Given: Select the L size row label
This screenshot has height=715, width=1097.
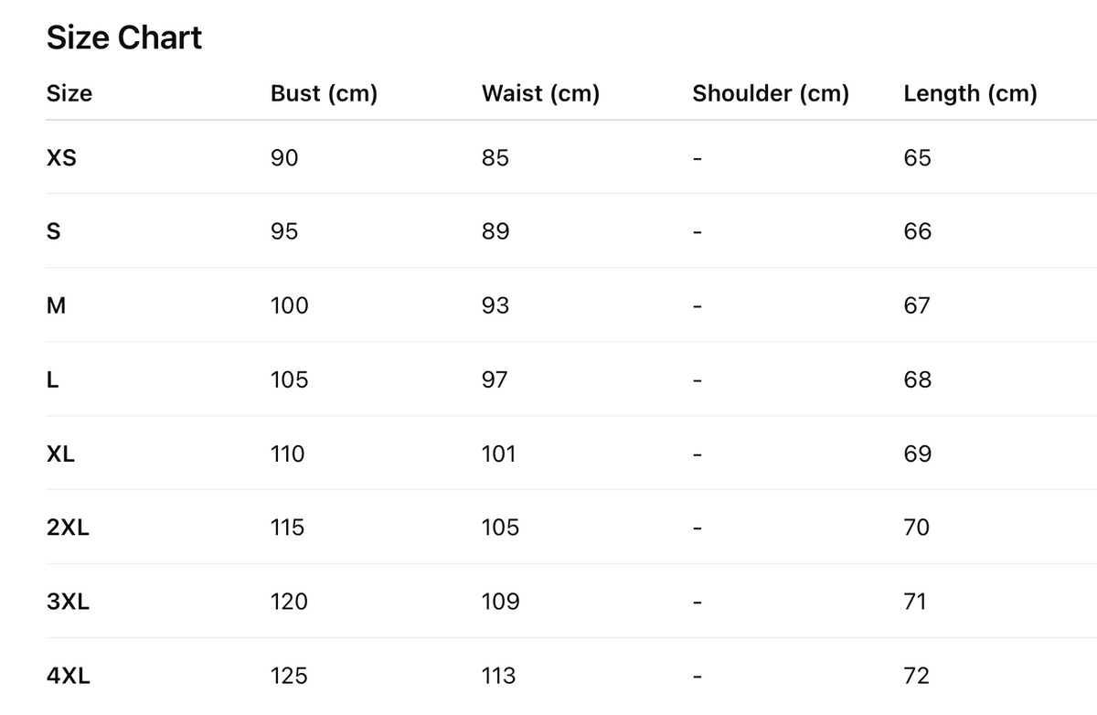Looking at the screenshot, I should [x=52, y=380].
